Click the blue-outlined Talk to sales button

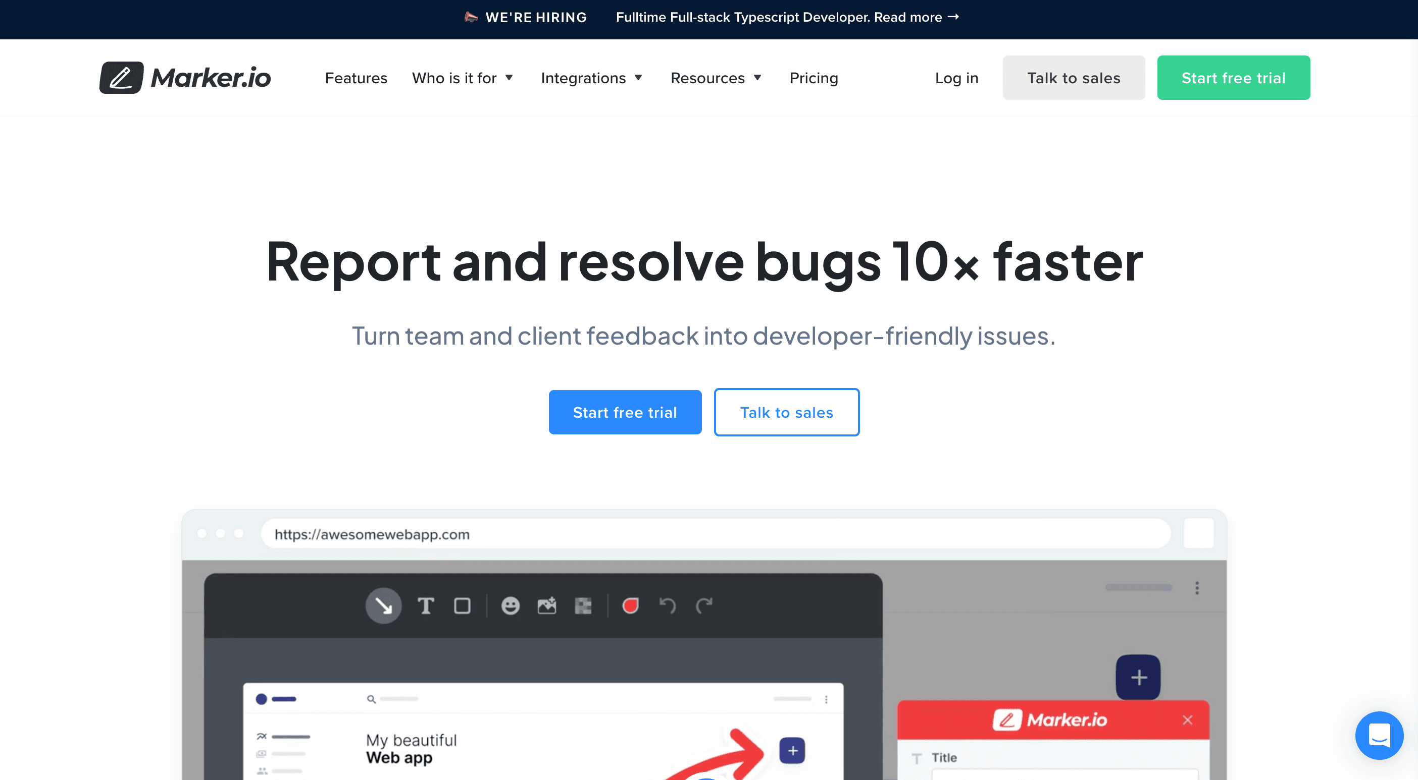[786, 412]
